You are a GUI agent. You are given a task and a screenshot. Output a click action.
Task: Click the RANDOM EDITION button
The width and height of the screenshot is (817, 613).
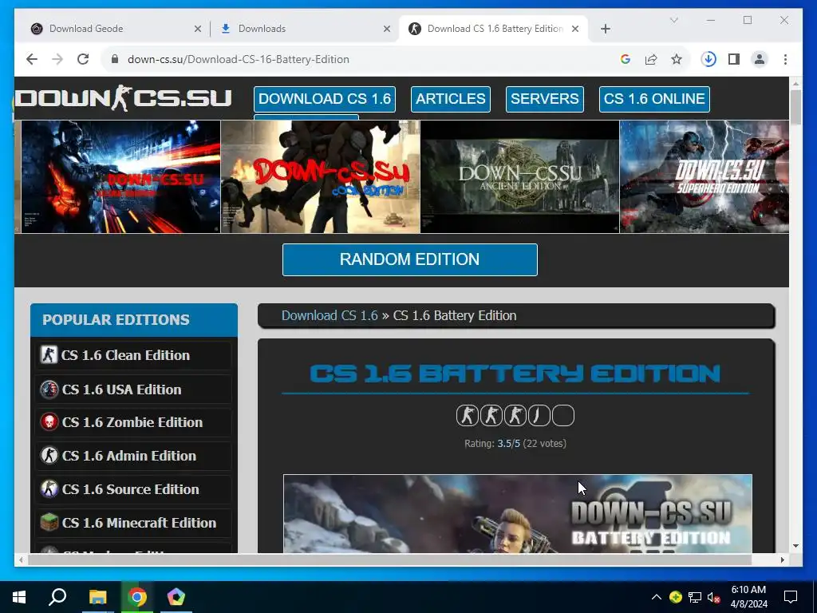tap(409, 259)
